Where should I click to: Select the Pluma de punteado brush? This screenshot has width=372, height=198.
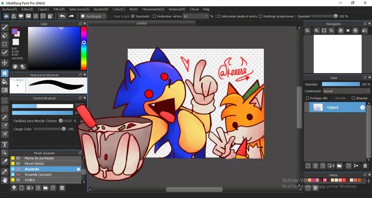(x=45, y=158)
